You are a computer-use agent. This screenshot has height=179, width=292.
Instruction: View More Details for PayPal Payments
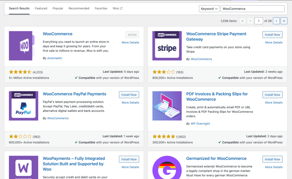[130, 103]
